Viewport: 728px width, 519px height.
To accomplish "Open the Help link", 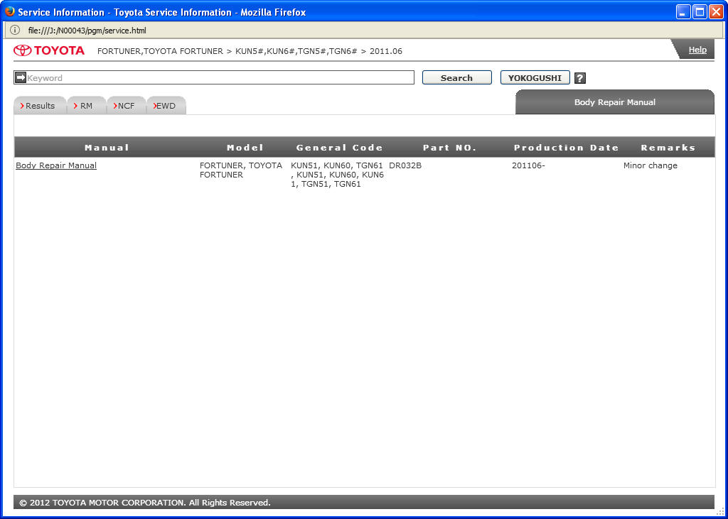I will point(697,50).
